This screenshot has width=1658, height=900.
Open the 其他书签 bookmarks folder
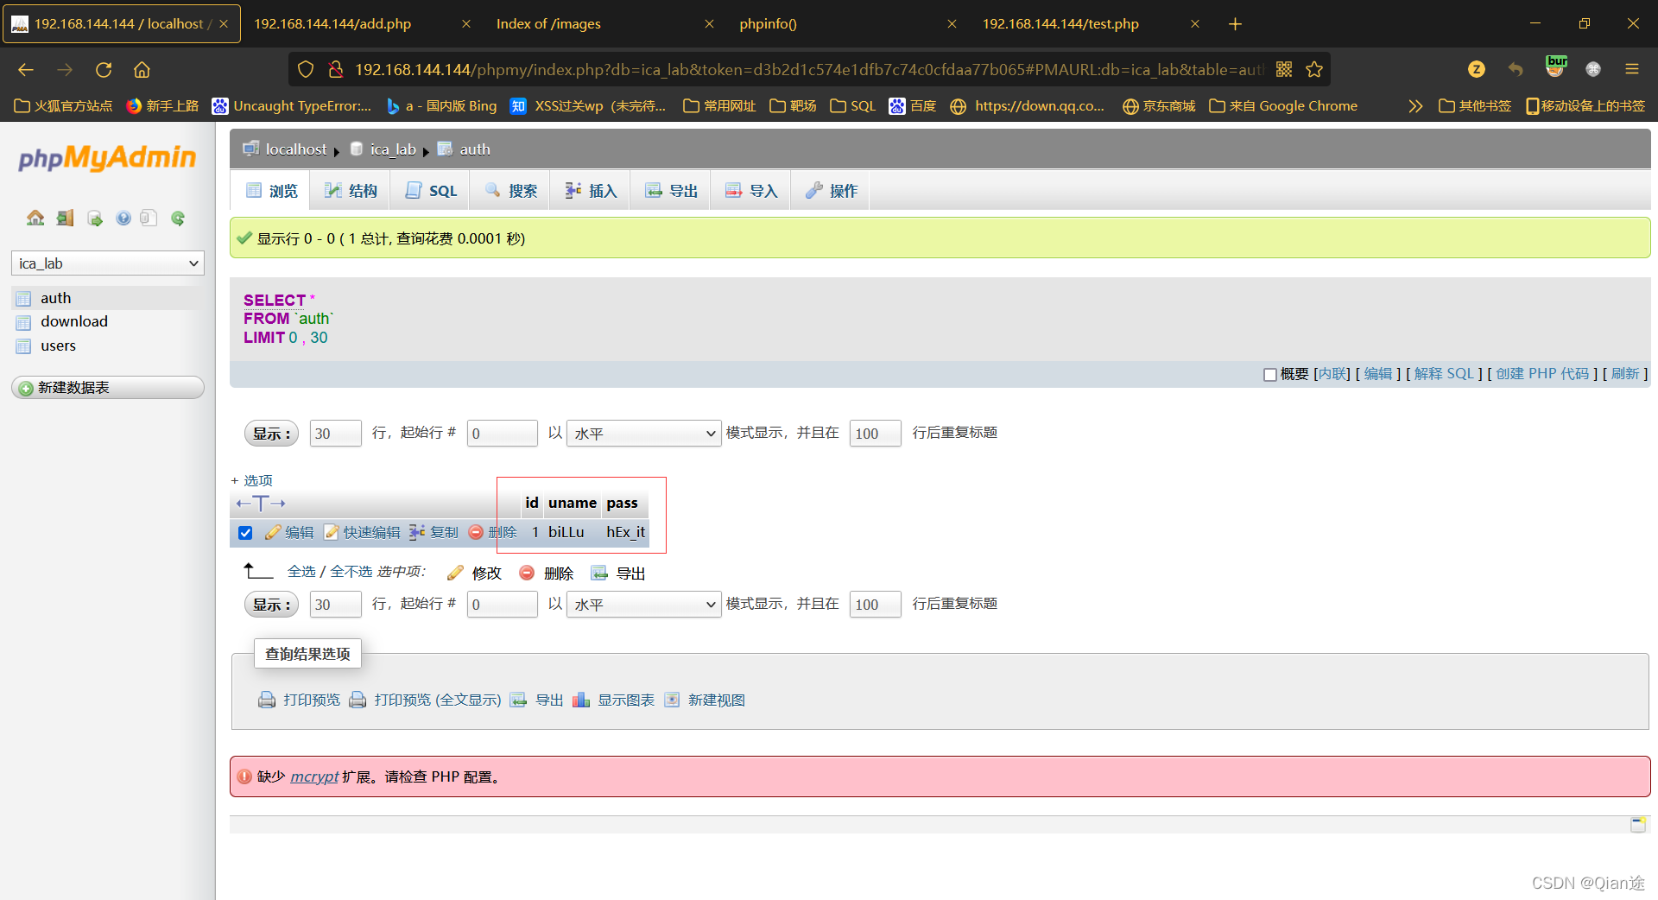(1475, 106)
